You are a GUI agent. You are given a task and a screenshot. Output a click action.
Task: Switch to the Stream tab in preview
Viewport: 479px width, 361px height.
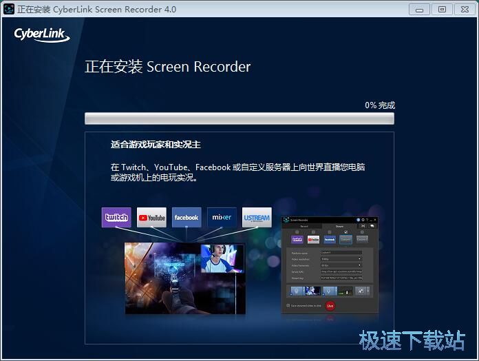(x=339, y=227)
